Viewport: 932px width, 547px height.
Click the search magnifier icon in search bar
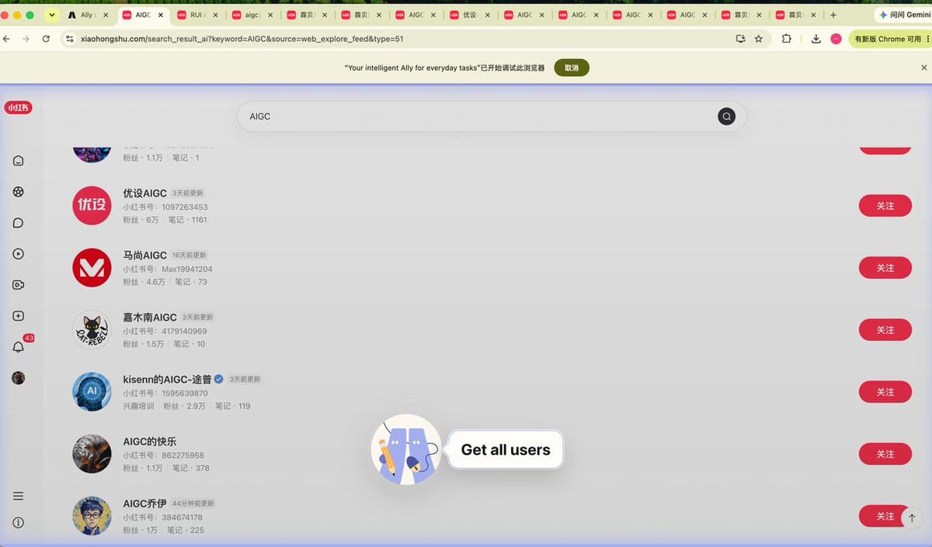coord(726,117)
